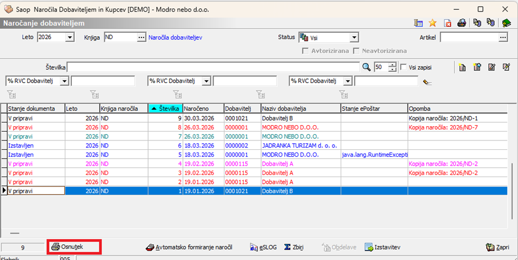Click Avtomatsko formiranje naročil button
The height and width of the screenshot is (260, 518).
(x=189, y=247)
